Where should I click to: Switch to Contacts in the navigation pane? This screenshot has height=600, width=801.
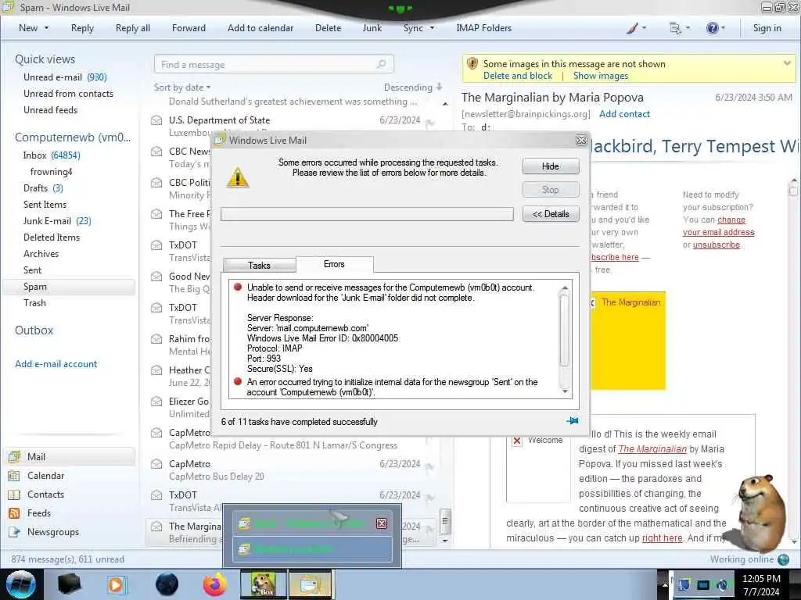coord(45,495)
